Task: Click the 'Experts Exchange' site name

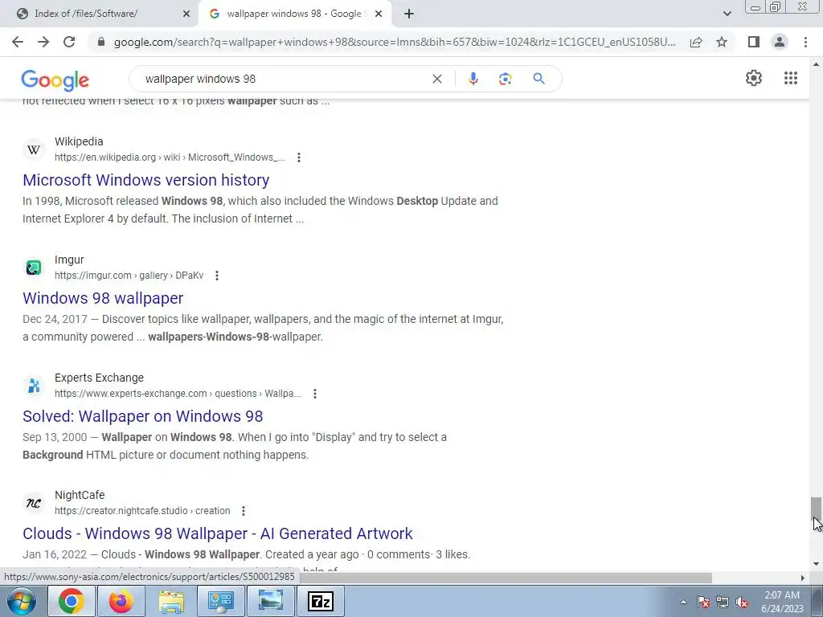Action: coord(99,378)
